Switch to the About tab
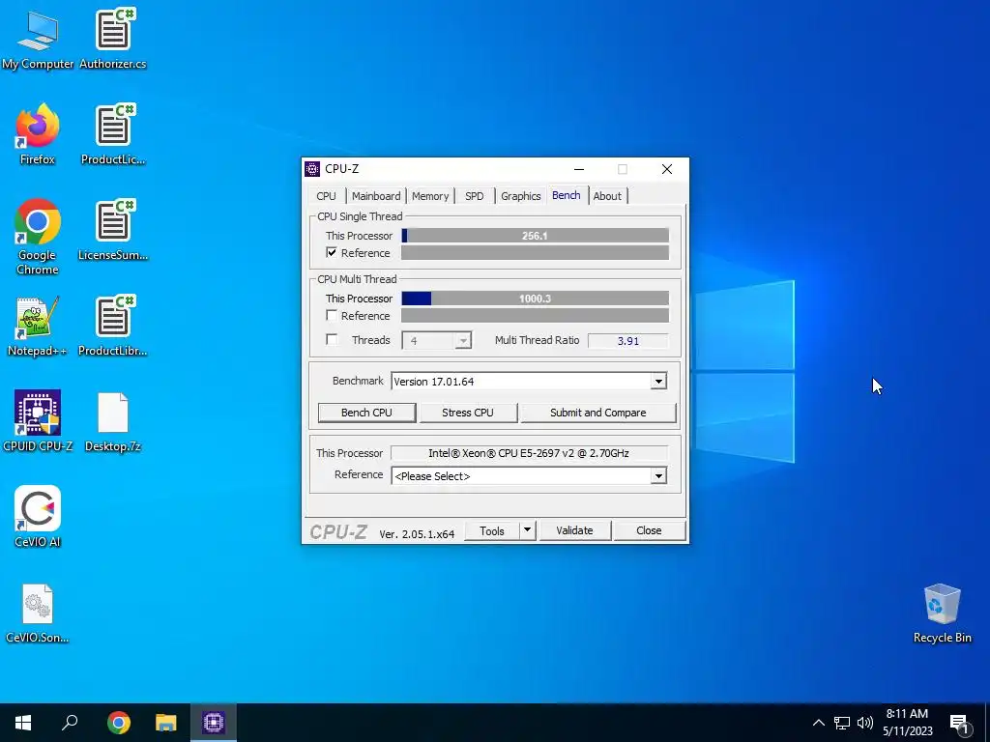The image size is (990, 742). 607,196
